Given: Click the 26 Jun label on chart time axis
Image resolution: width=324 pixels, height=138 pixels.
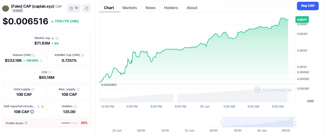Looking at the screenshot, I should click(x=205, y=107).
